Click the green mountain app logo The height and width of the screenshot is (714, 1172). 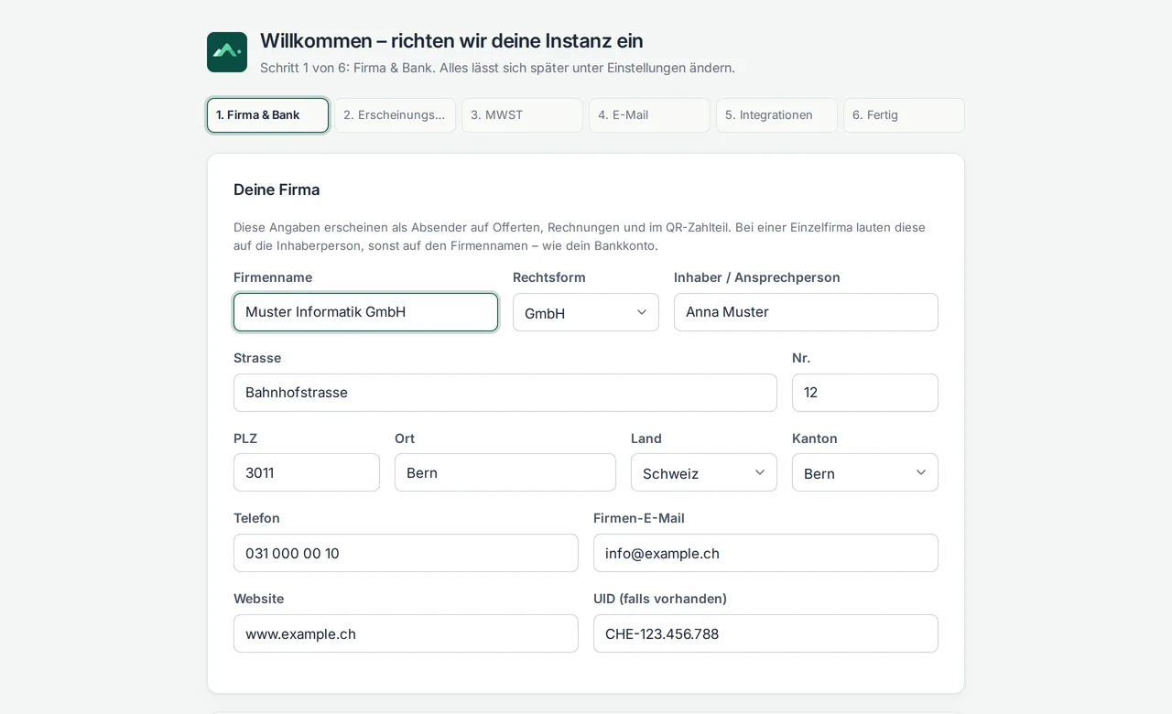click(227, 52)
